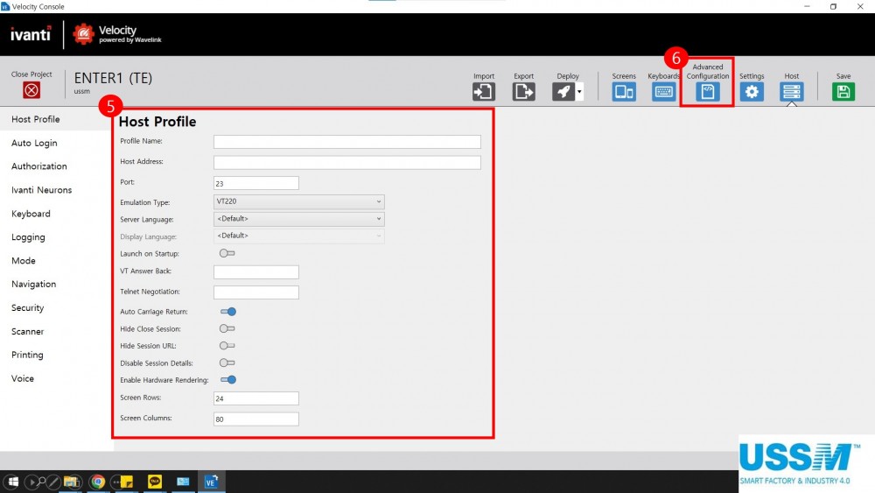Open Sticky Notes from taskbar
875x493 pixels.
[126, 482]
